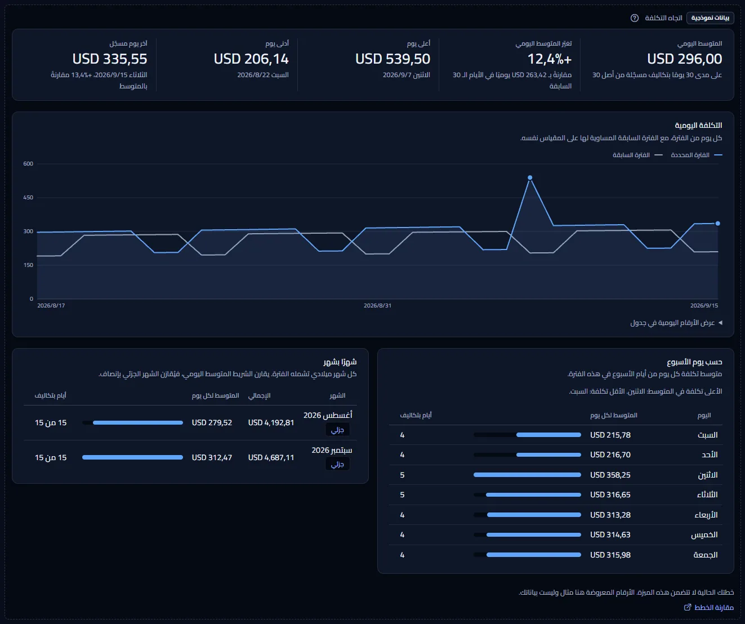Select the "الفترة المحددة" legend entry
This screenshot has width=745, height=624.
point(696,155)
